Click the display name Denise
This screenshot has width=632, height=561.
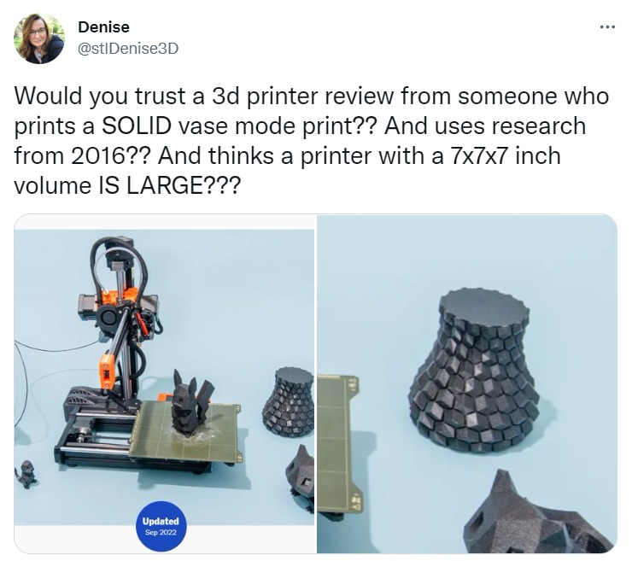(103, 27)
